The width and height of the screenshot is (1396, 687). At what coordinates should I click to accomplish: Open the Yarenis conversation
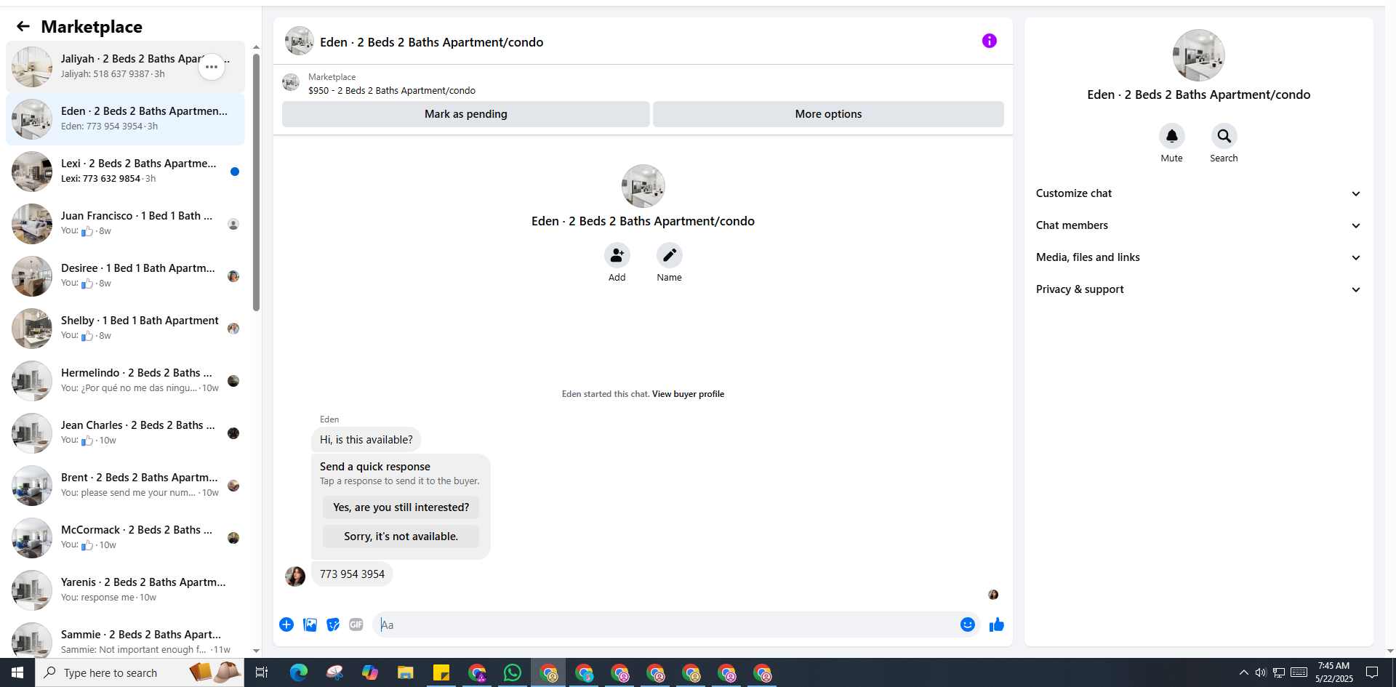[x=125, y=590]
